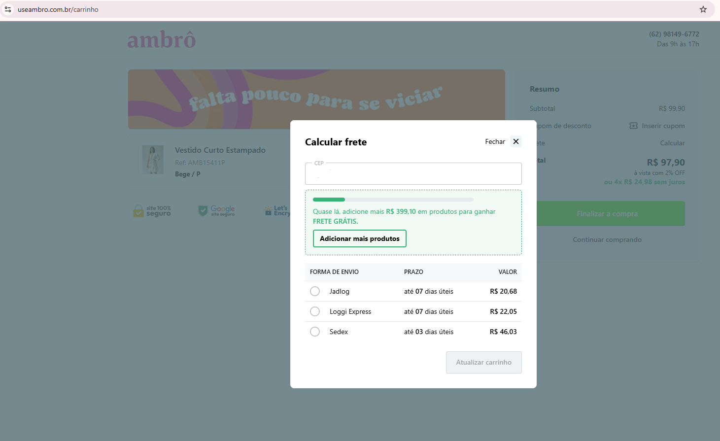Click the free shipping progress bar

click(393, 200)
